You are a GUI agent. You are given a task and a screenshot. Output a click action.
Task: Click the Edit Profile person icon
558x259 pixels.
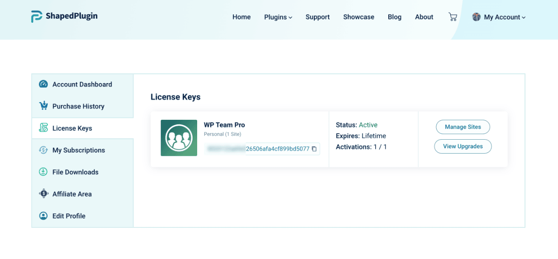tap(43, 216)
